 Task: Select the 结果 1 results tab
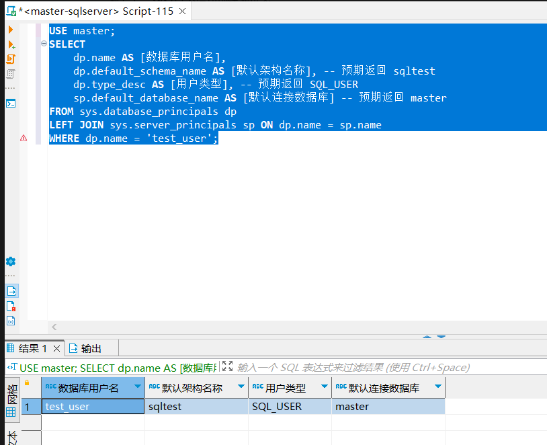click(x=32, y=348)
